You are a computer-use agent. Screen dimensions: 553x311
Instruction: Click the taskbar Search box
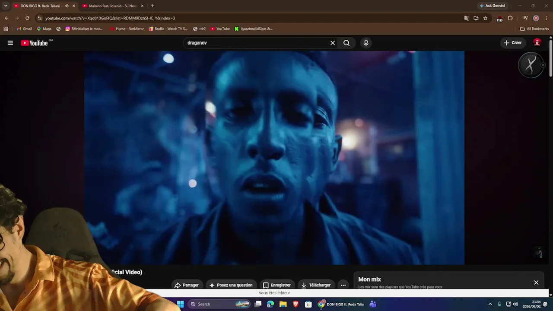pyautogui.click(x=220, y=304)
